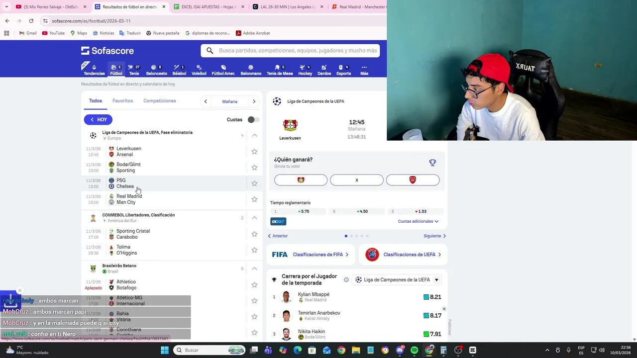Favorite Sporting Cristal vs Carabobo match
The width and height of the screenshot is (637, 358).
[x=254, y=234]
